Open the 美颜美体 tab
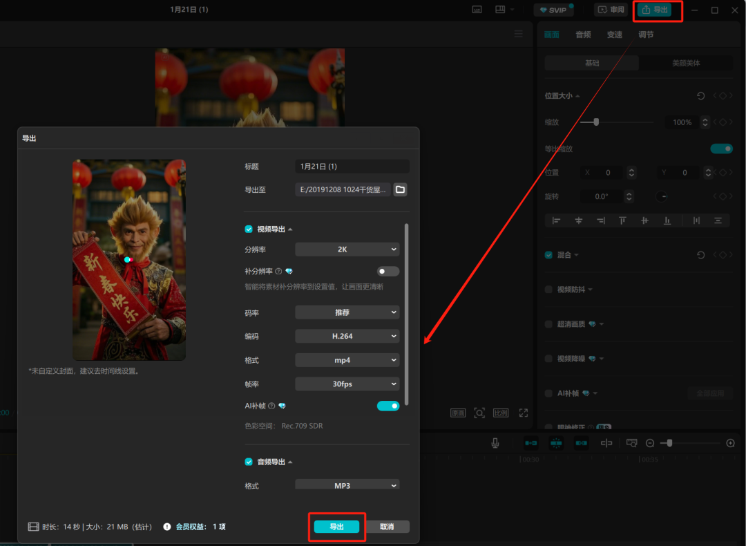The width and height of the screenshot is (746, 546). click(687, 63)
